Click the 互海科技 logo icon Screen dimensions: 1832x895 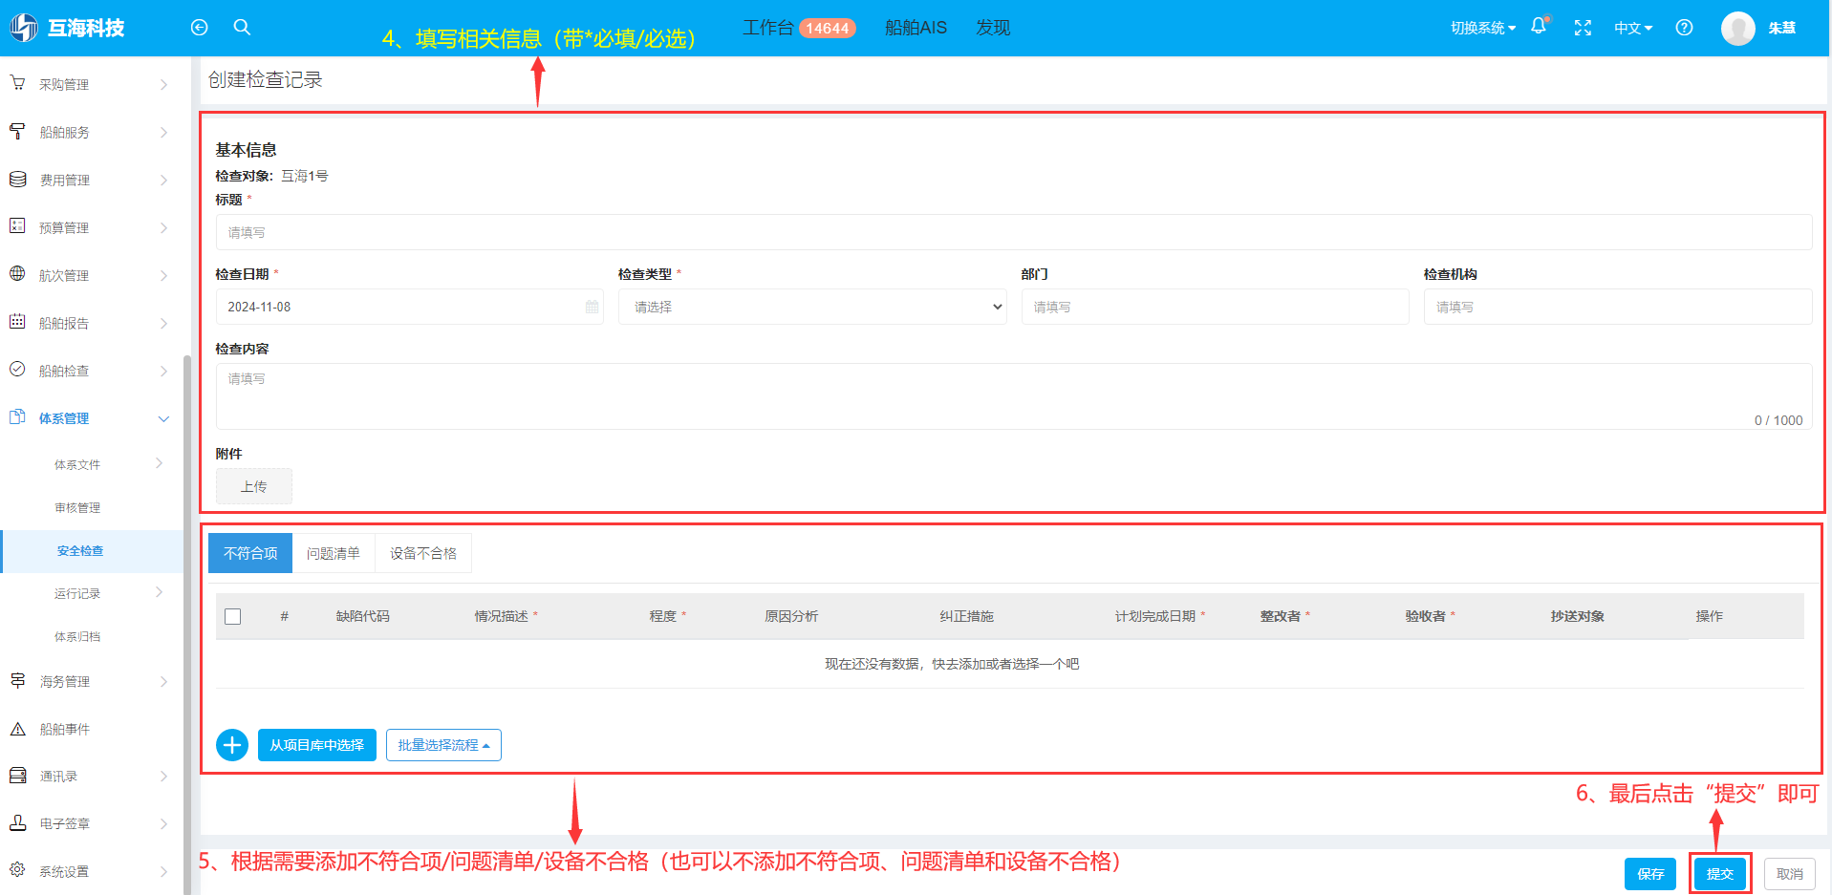point(24,28)
